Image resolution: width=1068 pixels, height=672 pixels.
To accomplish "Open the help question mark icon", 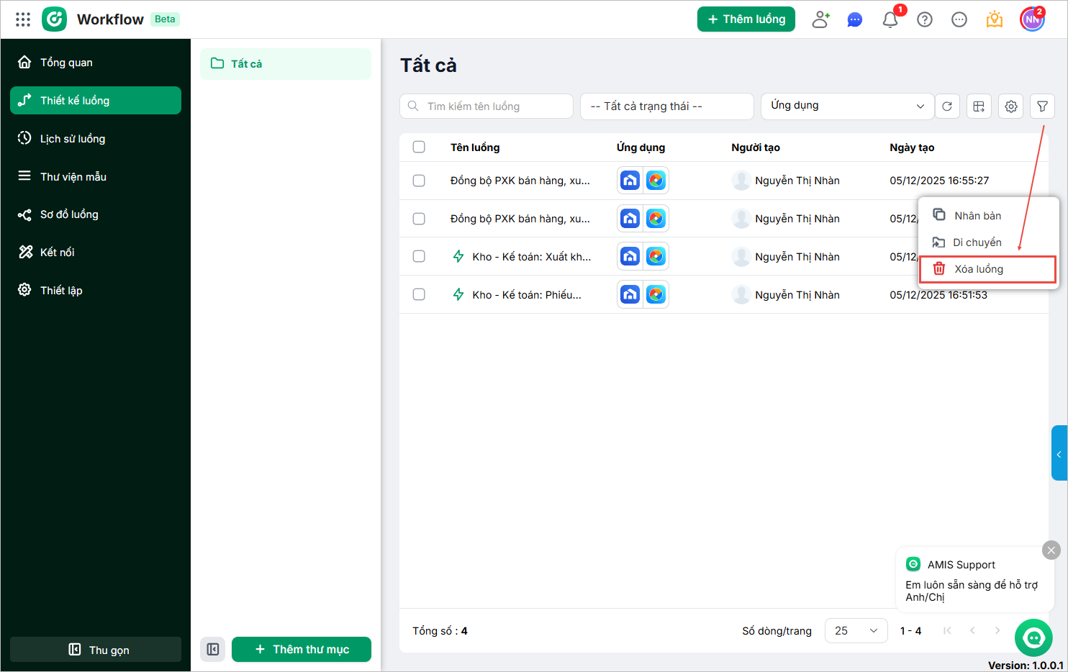I will (925, 19).
